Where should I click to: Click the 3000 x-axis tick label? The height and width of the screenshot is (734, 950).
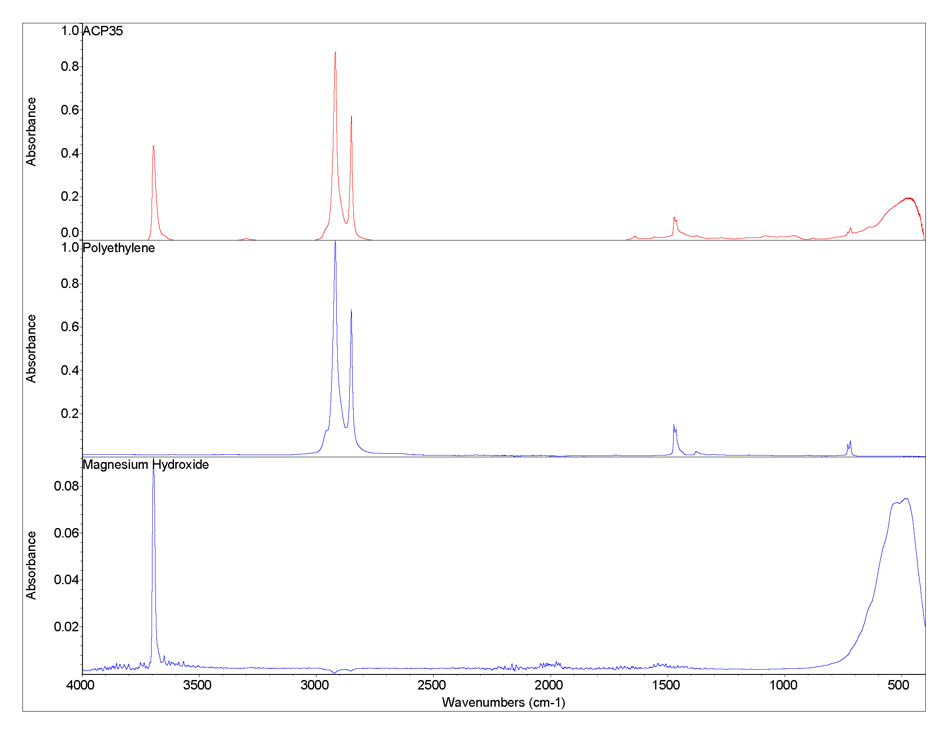click(x=315, y=685)
